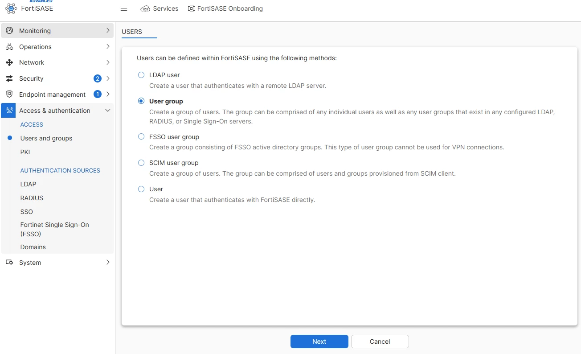581x354 pixels.
Task: Click the Endpoint management shield icon
Action: tap(9, 95)
